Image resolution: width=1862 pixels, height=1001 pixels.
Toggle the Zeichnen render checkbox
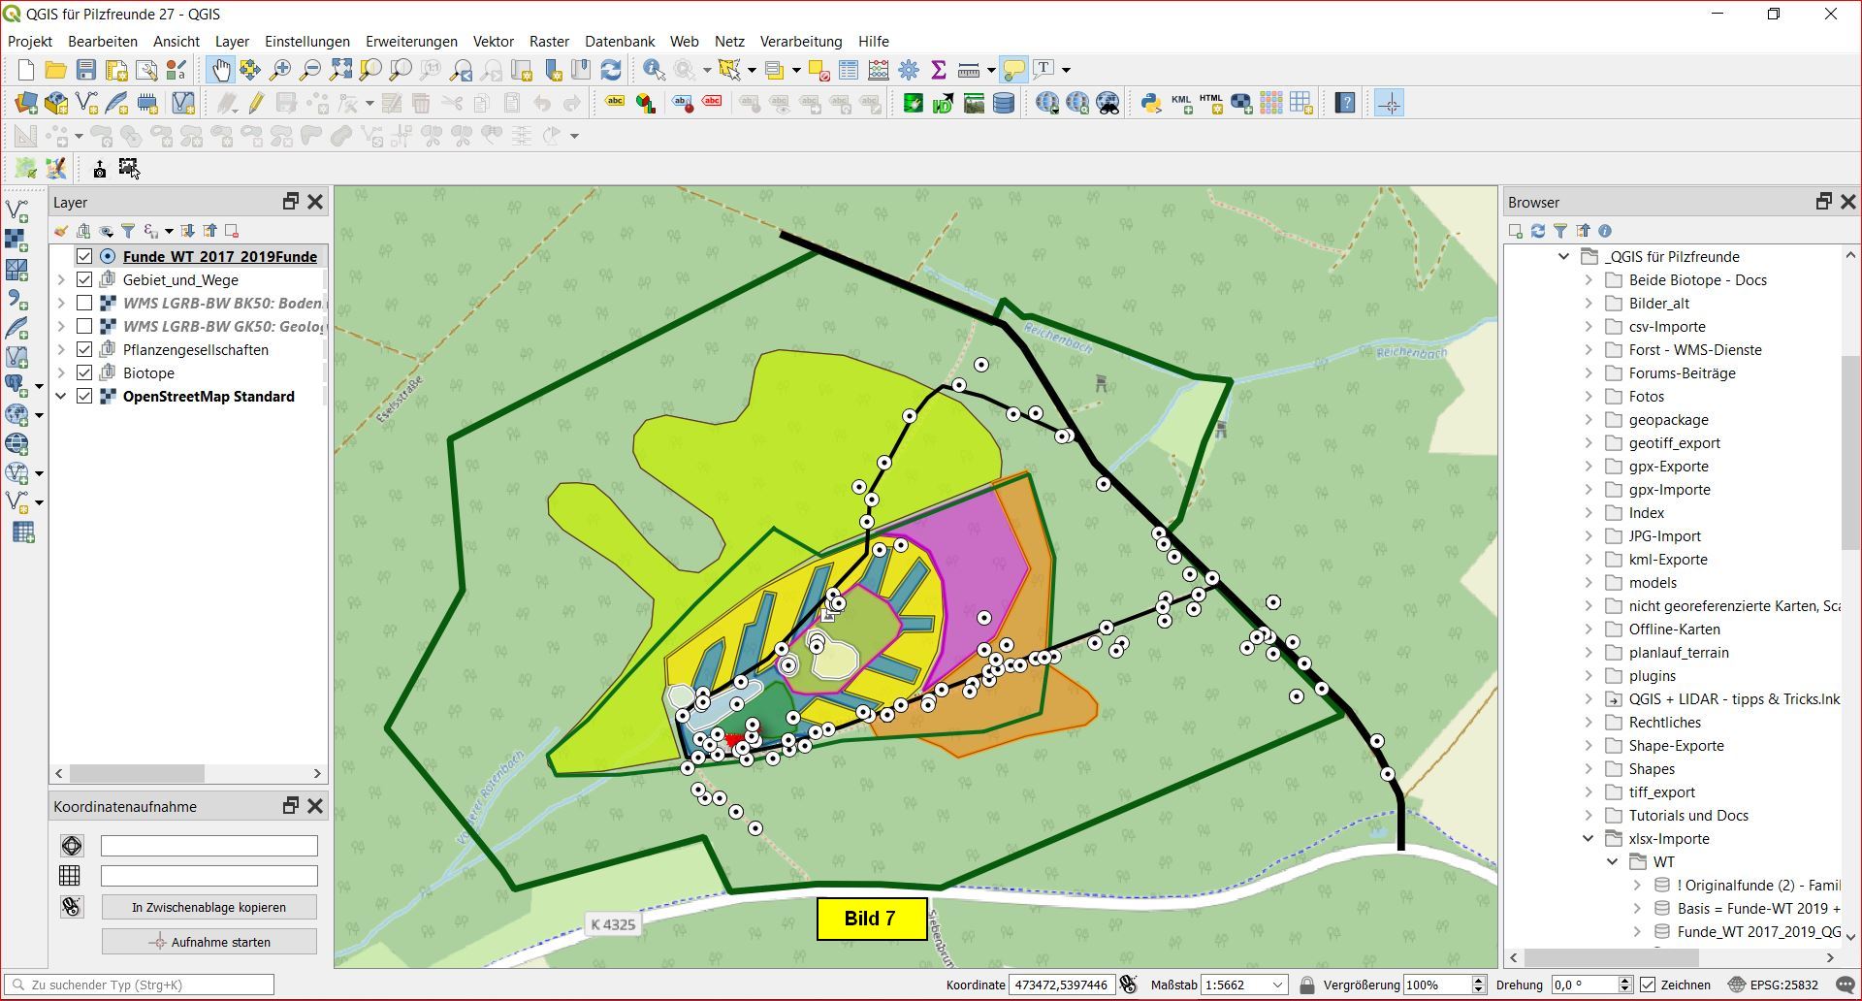1648,985
